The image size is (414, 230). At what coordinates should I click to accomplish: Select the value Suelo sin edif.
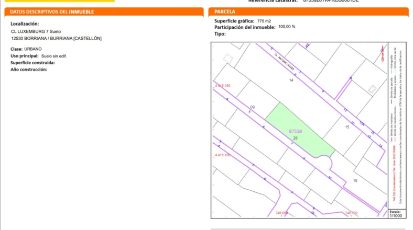point(54,56)
